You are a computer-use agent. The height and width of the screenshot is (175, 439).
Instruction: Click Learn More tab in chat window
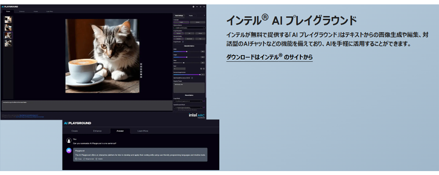[x=143, y=131]
